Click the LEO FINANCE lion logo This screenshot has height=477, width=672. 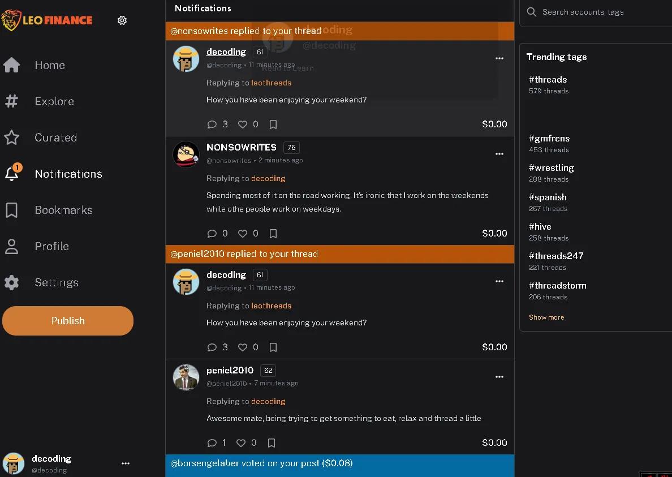(11, 20)
